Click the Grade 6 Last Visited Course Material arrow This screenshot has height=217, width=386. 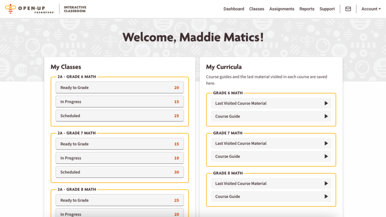pos(326,103)
